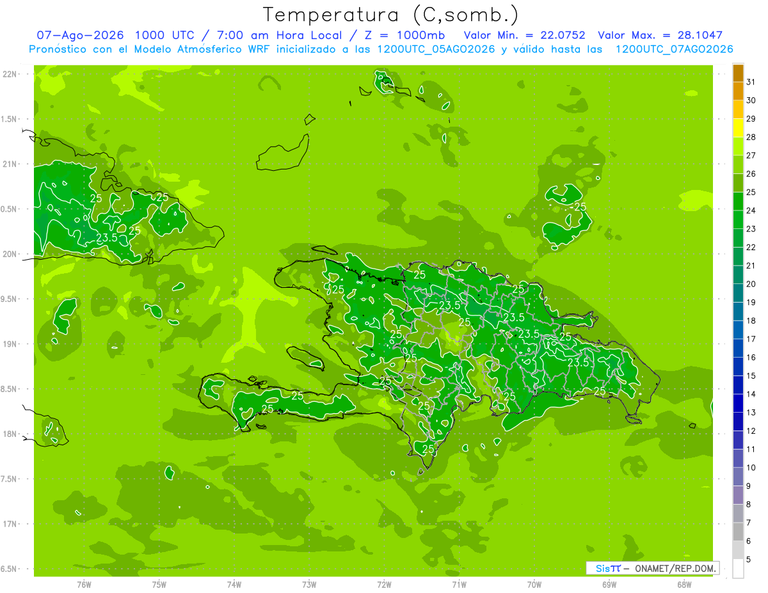Screen dimensions: 768x593
Task: Click the 21N latitude axis label
Action: 10,164
